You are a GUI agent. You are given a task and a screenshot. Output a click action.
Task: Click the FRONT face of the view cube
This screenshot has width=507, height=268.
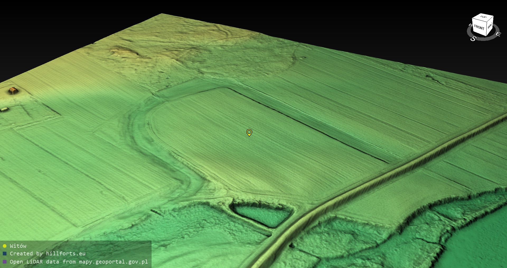[479, 28]
